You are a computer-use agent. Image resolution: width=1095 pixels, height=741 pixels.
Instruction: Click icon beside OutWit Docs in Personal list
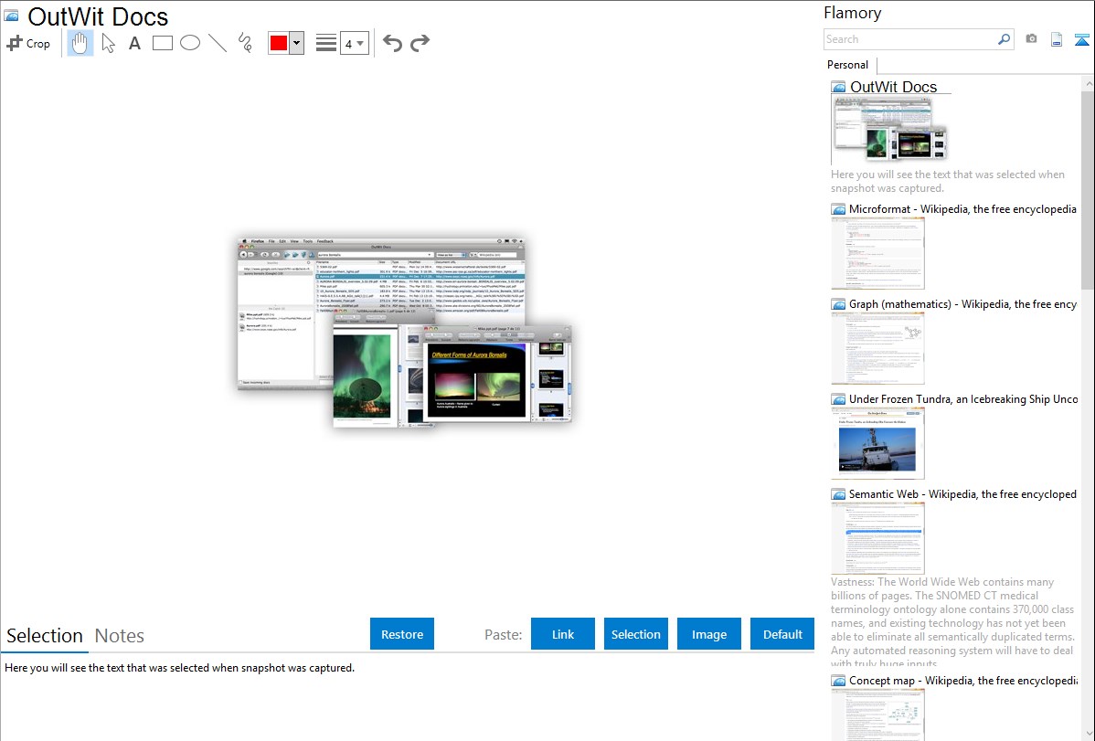coord(838,88)
